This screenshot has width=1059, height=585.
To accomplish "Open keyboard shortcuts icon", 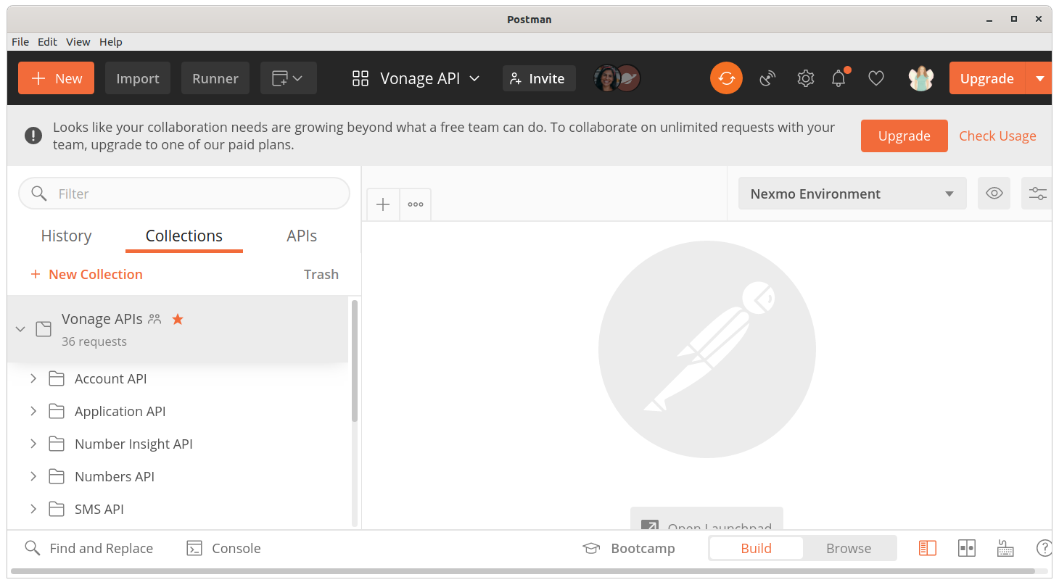I will [1005, 548].
